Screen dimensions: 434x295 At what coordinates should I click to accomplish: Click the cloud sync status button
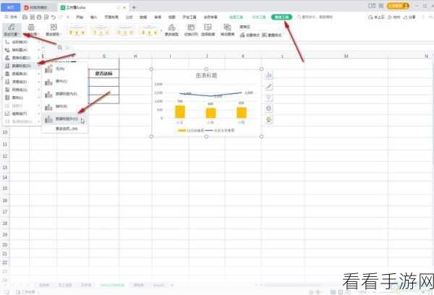(376, 17)
